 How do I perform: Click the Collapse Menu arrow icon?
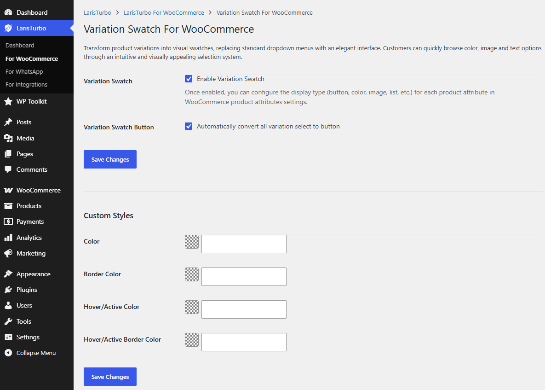tap(8, 353)
